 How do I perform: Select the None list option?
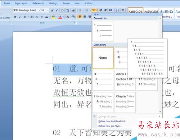[103, 58]
